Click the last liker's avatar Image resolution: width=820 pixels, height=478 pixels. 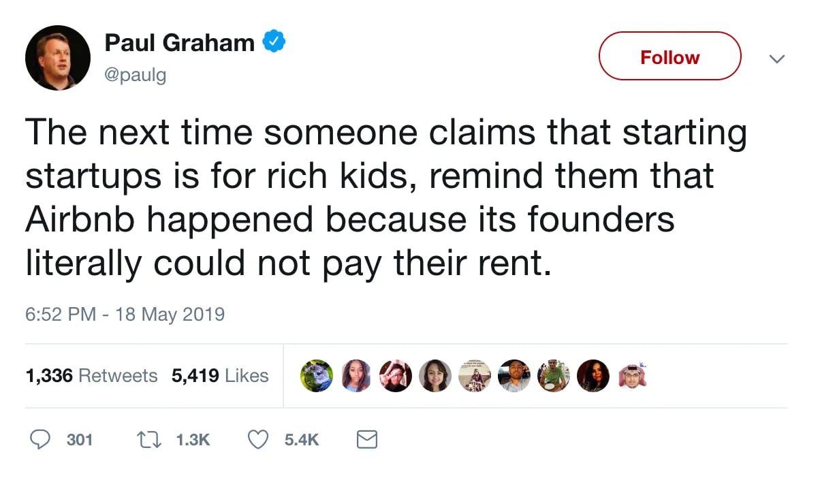(x=631, y=376)
